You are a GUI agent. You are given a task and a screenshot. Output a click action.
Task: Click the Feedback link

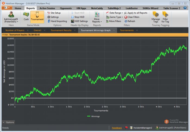pyautogui.click(x=117, y=128)
